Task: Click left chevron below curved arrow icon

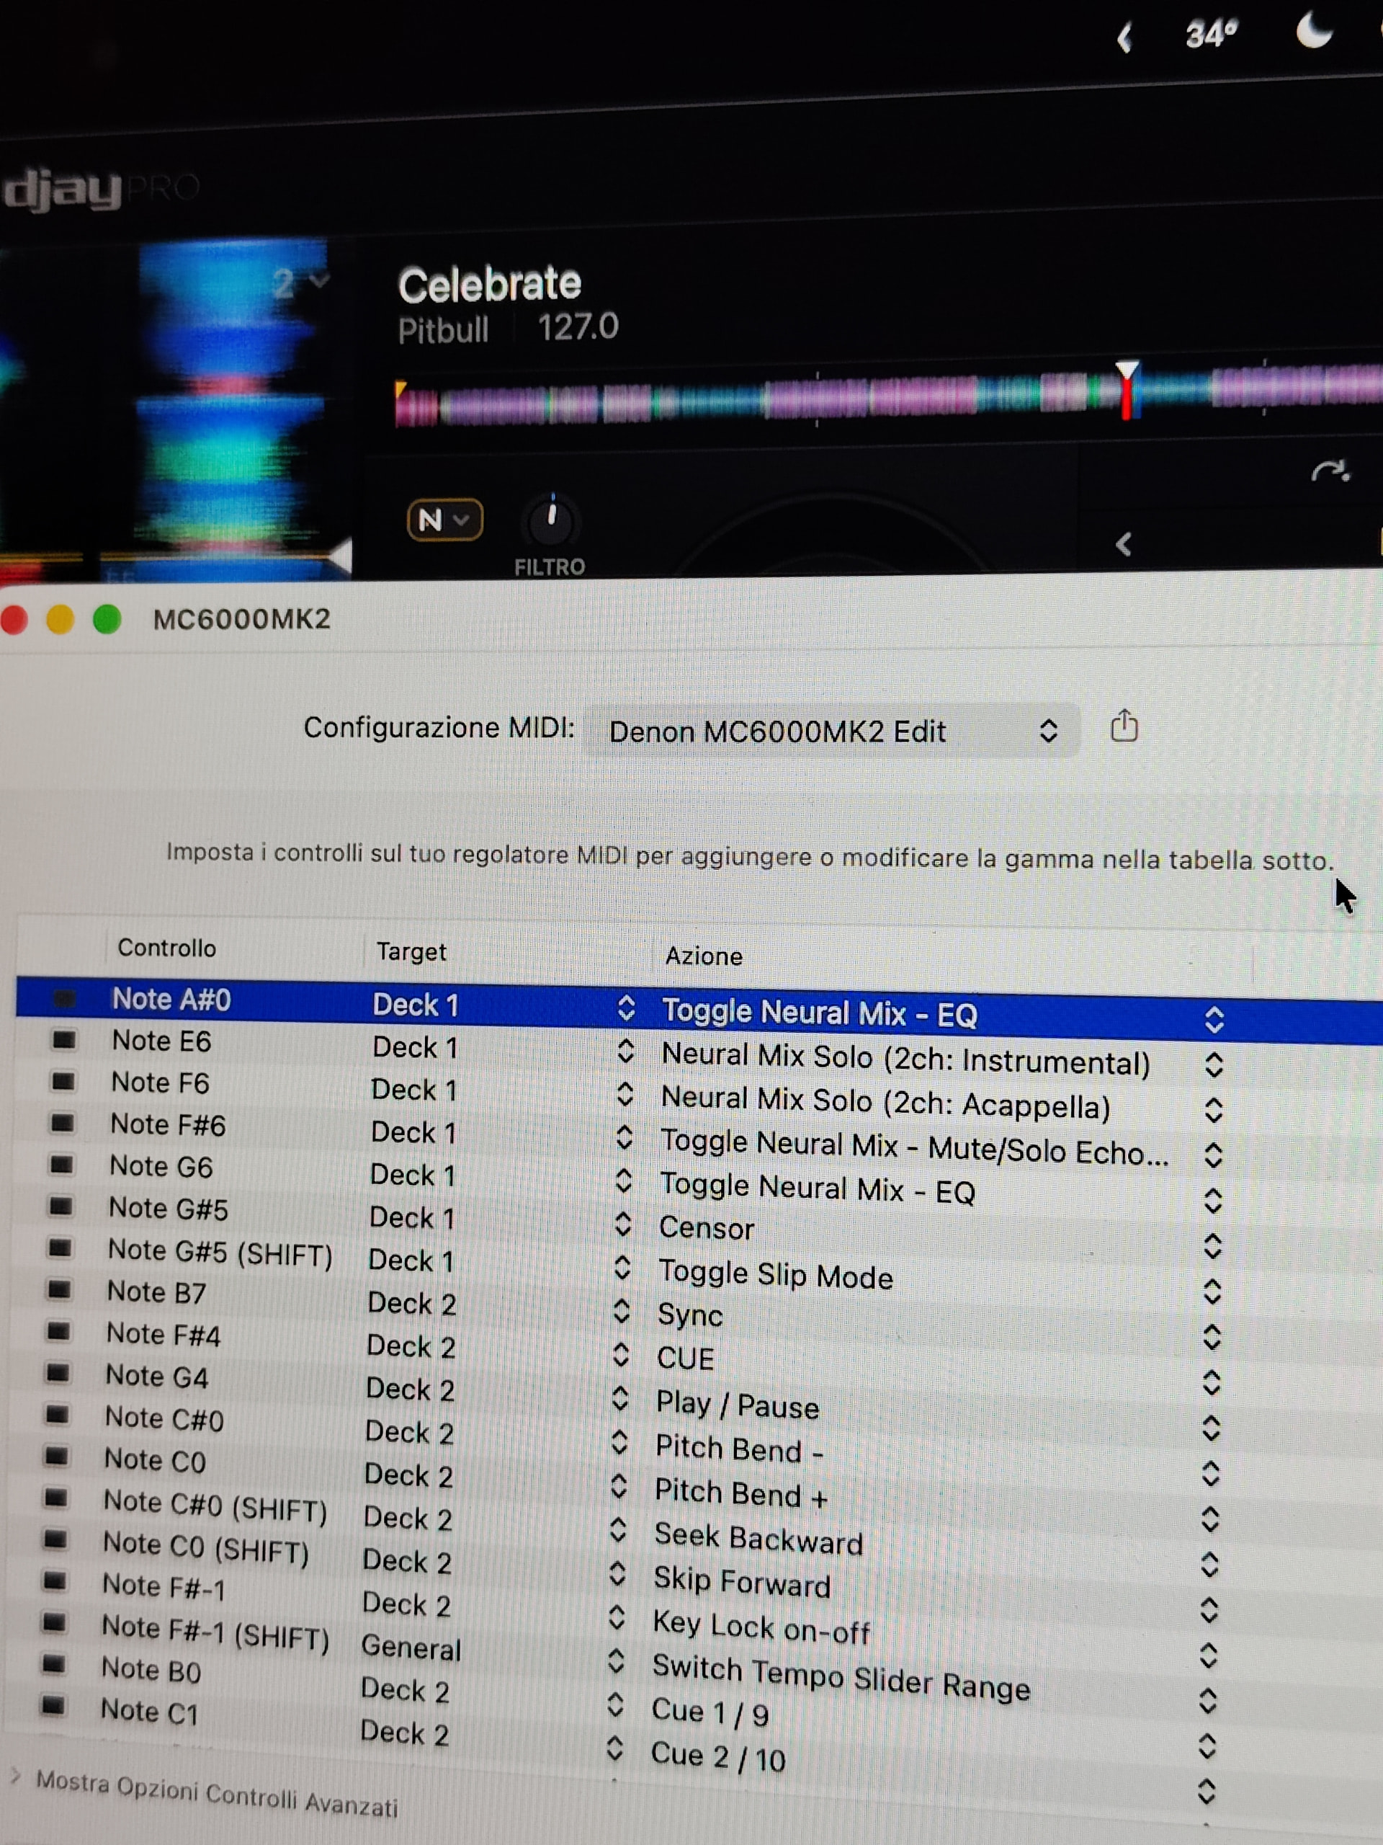Action: [x=1123, y=545]
